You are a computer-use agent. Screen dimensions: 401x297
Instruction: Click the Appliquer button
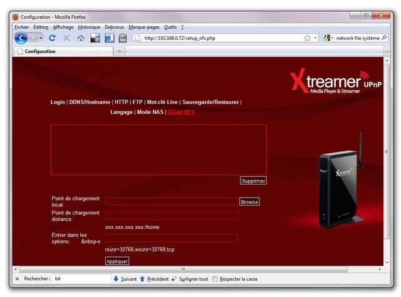click(x=117, y=261)
